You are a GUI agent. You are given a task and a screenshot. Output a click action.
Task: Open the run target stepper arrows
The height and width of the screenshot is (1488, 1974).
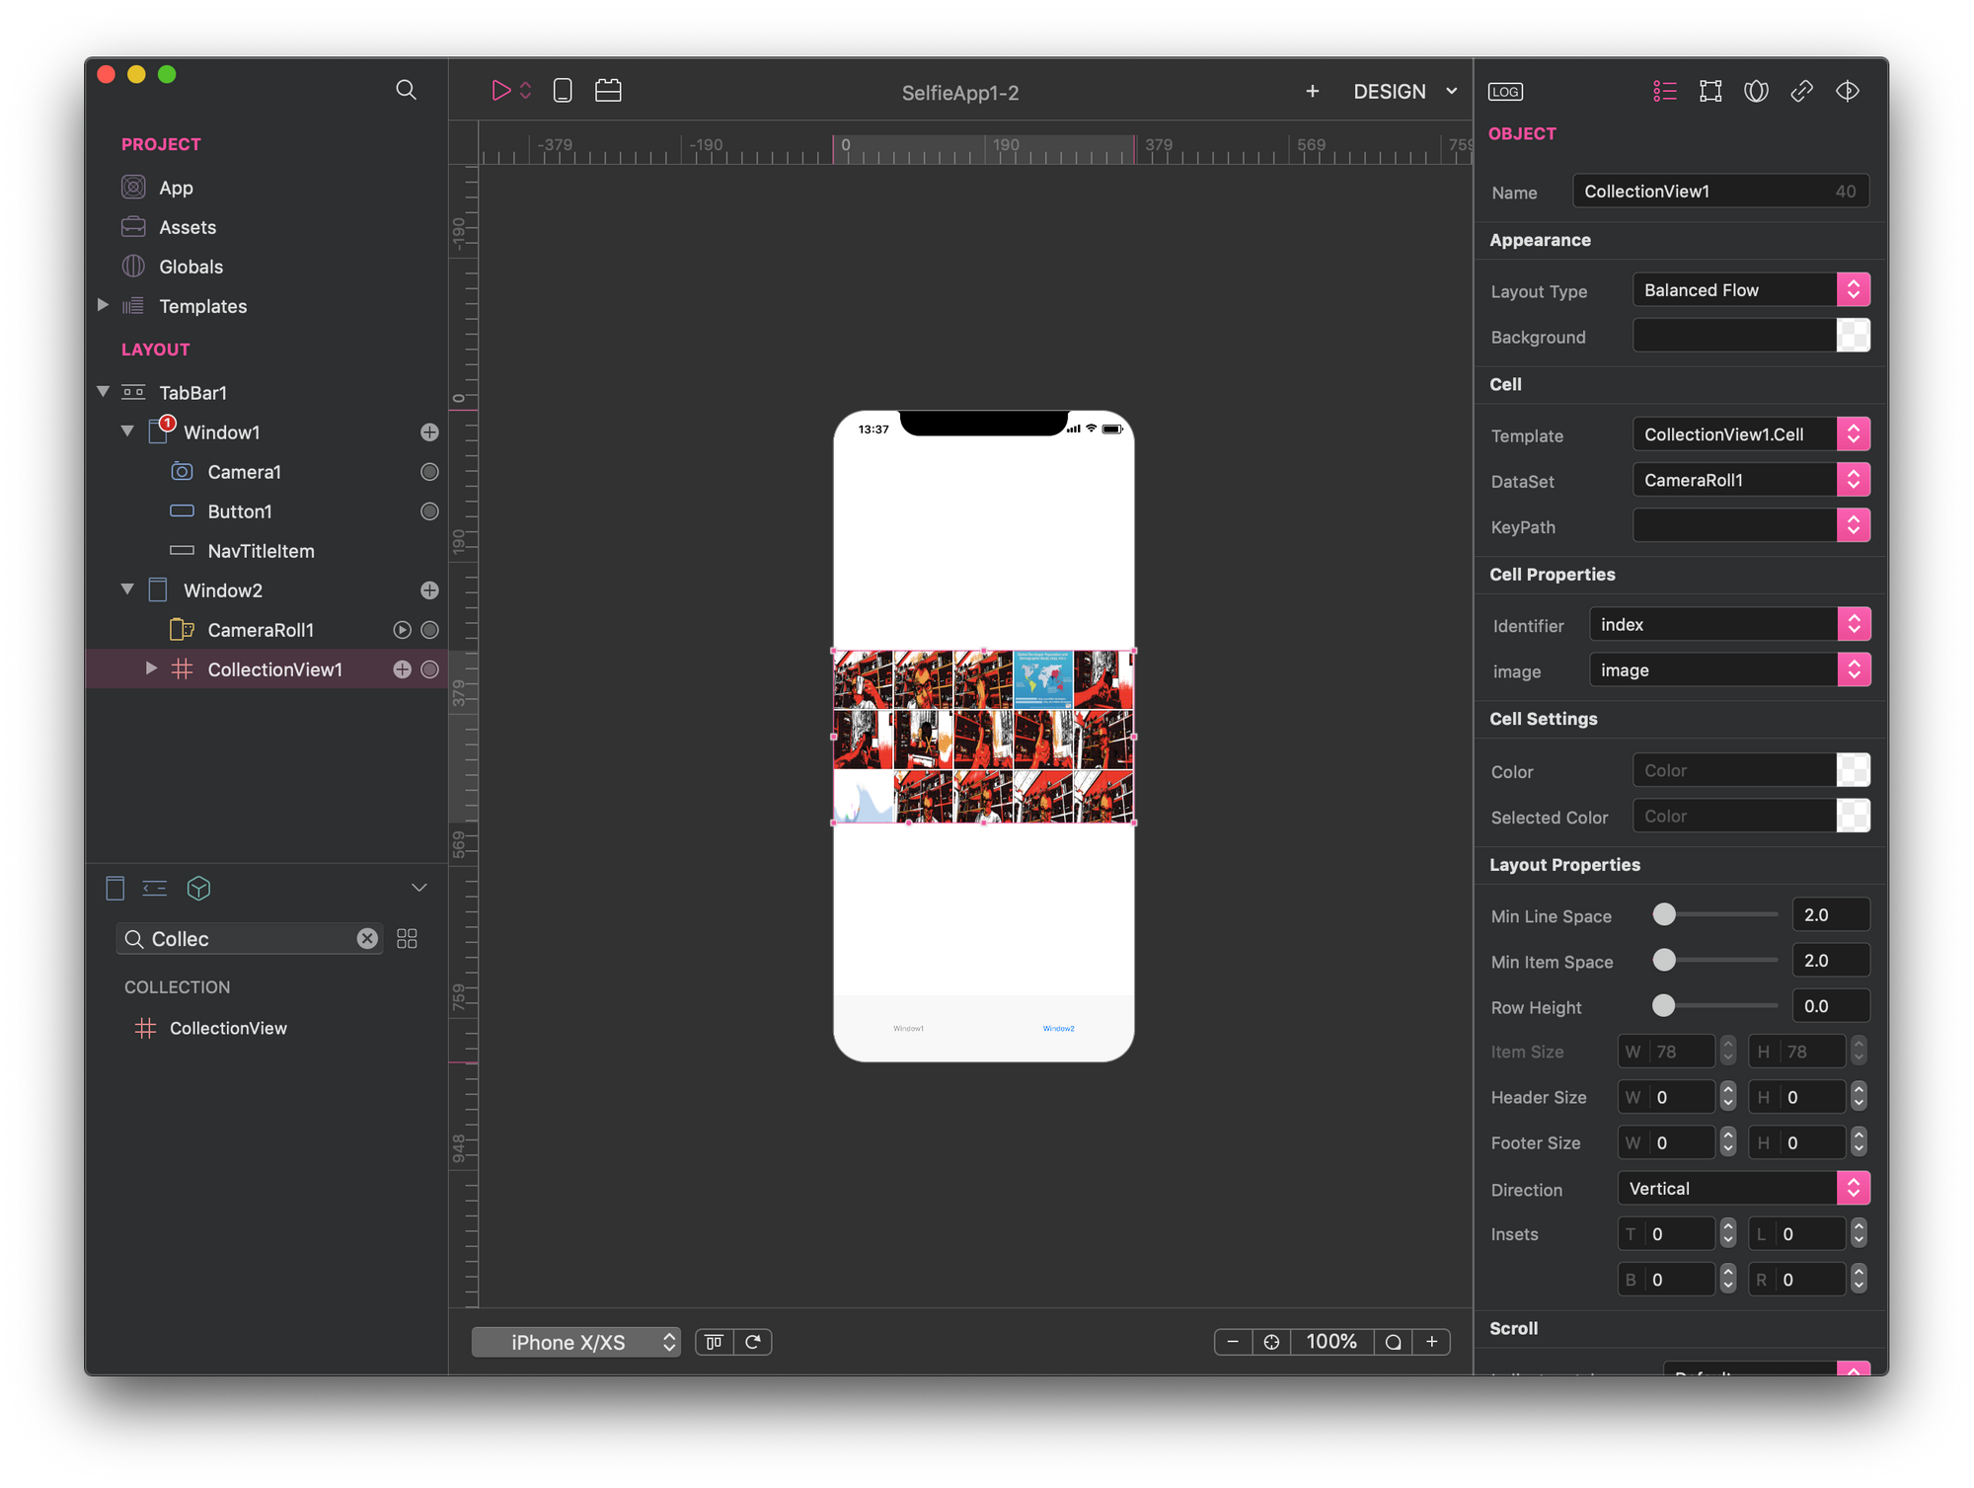526,91
